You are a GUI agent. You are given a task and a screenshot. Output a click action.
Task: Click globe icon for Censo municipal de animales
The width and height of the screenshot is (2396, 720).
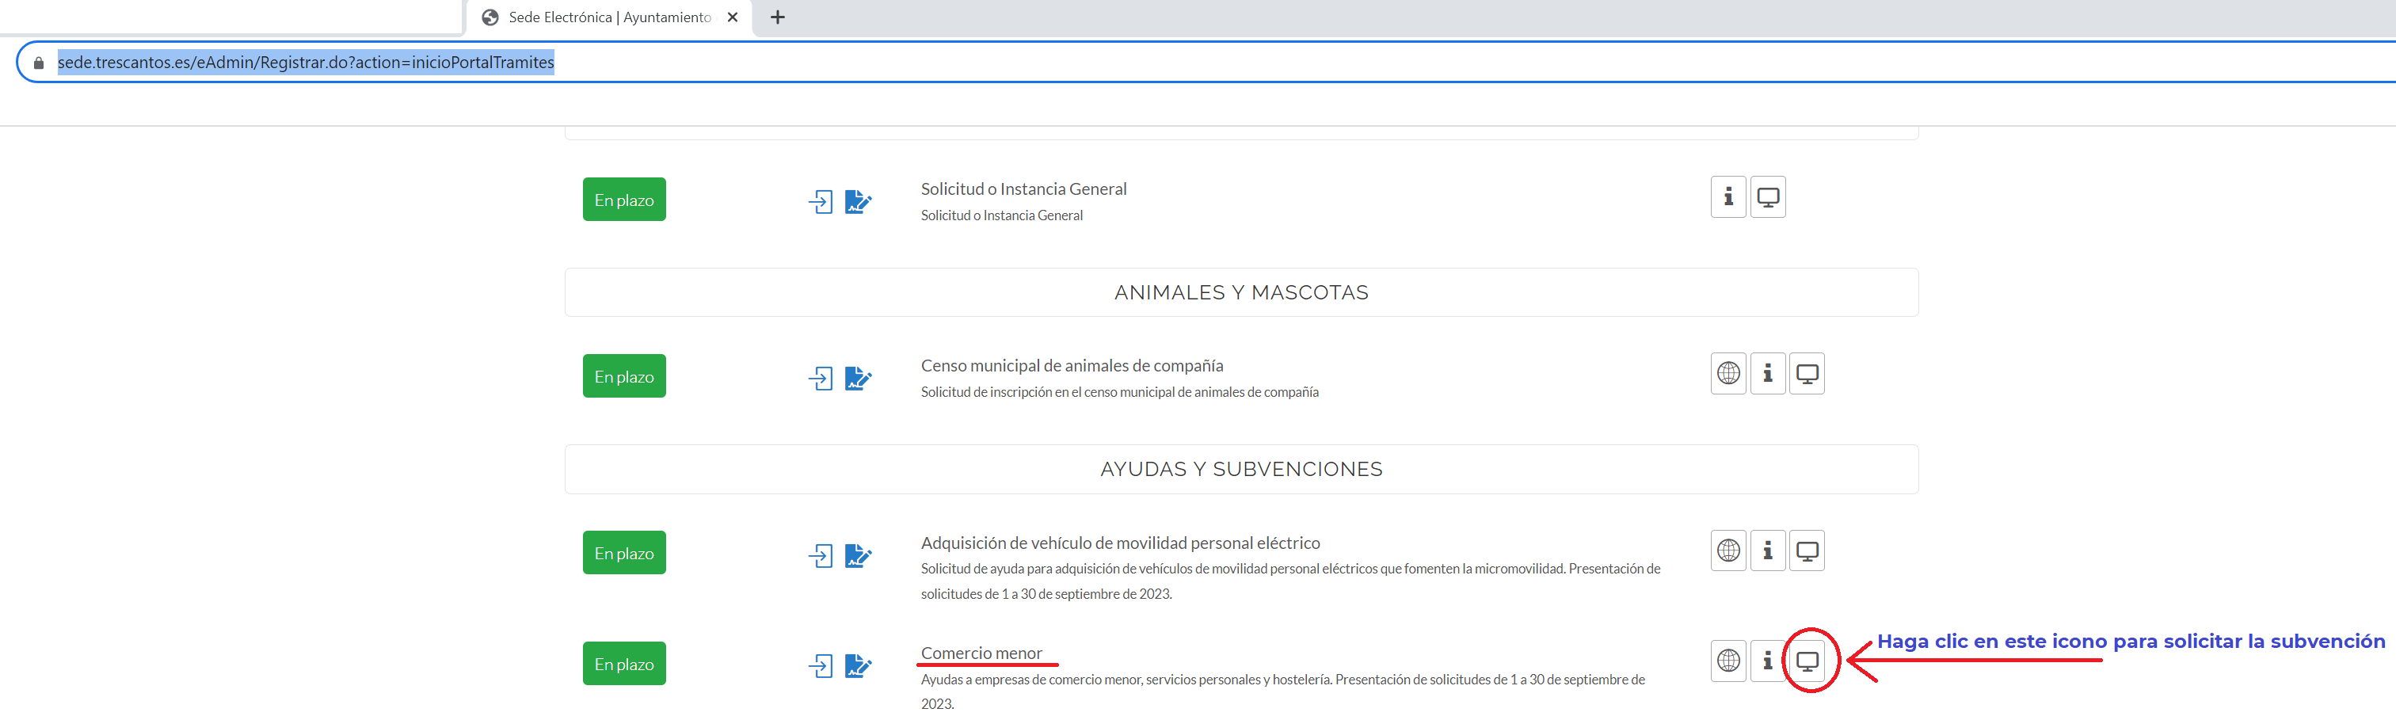tap(1728, 374)
